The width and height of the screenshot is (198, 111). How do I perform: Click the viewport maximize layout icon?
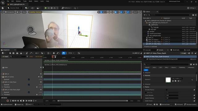point(140,12)
